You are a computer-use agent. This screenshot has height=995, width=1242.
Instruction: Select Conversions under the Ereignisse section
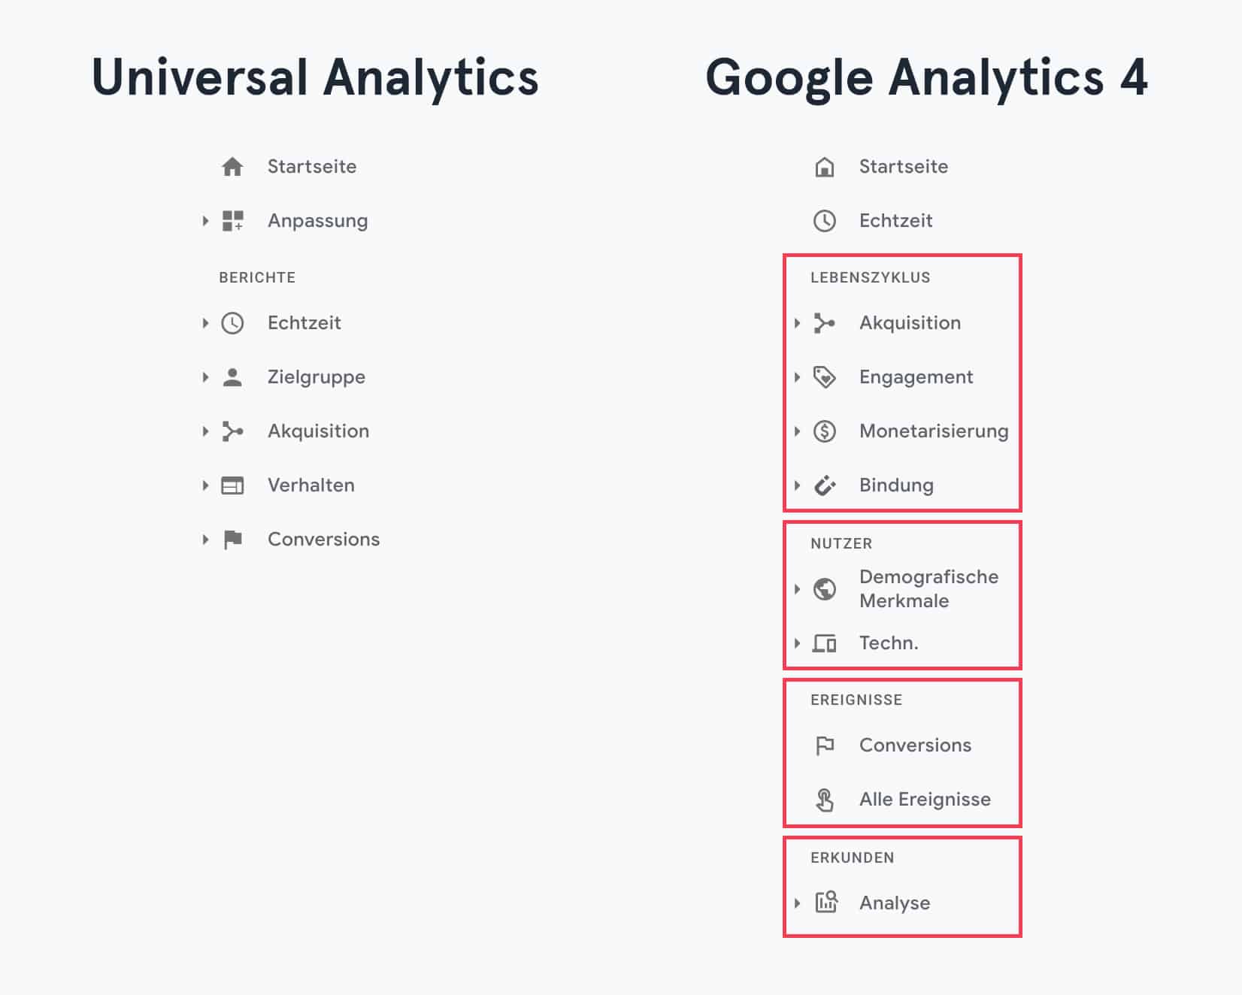pyautogui.click(x=915, y=745)
